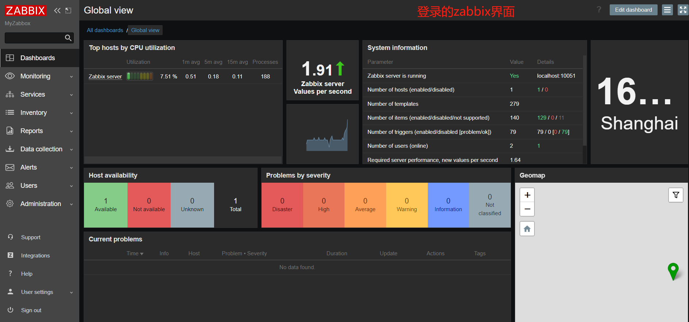Viewport: 689px width, 322px height.
Task: Click the Support link
Action: 31,237
